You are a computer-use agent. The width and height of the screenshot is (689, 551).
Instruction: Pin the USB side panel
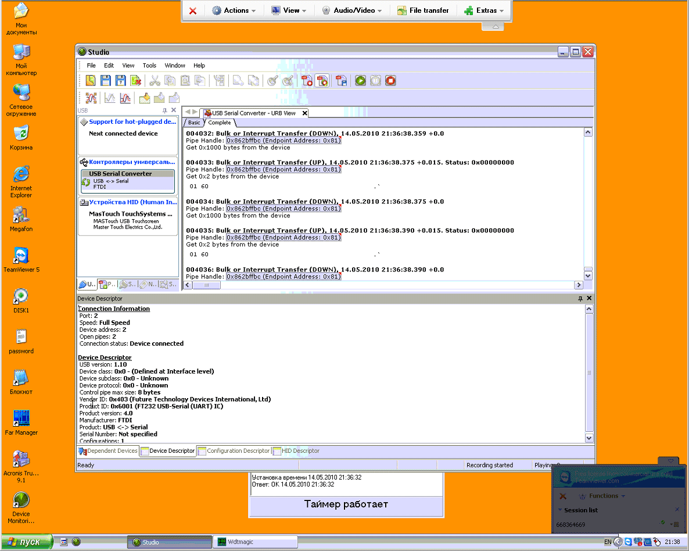tap(165, 110)
